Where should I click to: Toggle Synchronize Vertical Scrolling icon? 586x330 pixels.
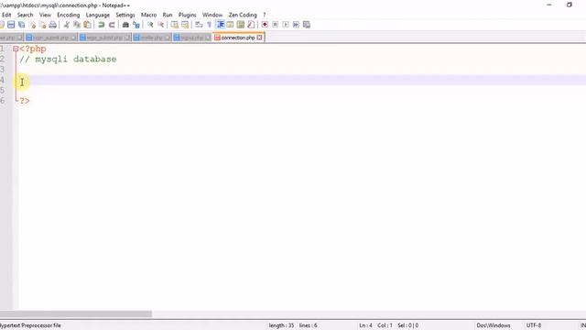click(x=175, y=25)
